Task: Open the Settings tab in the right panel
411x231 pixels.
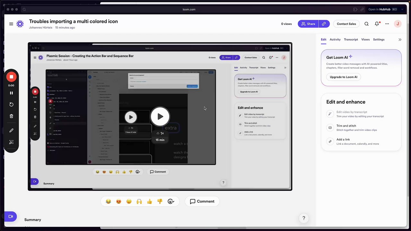Action: (x=379, y=39)
